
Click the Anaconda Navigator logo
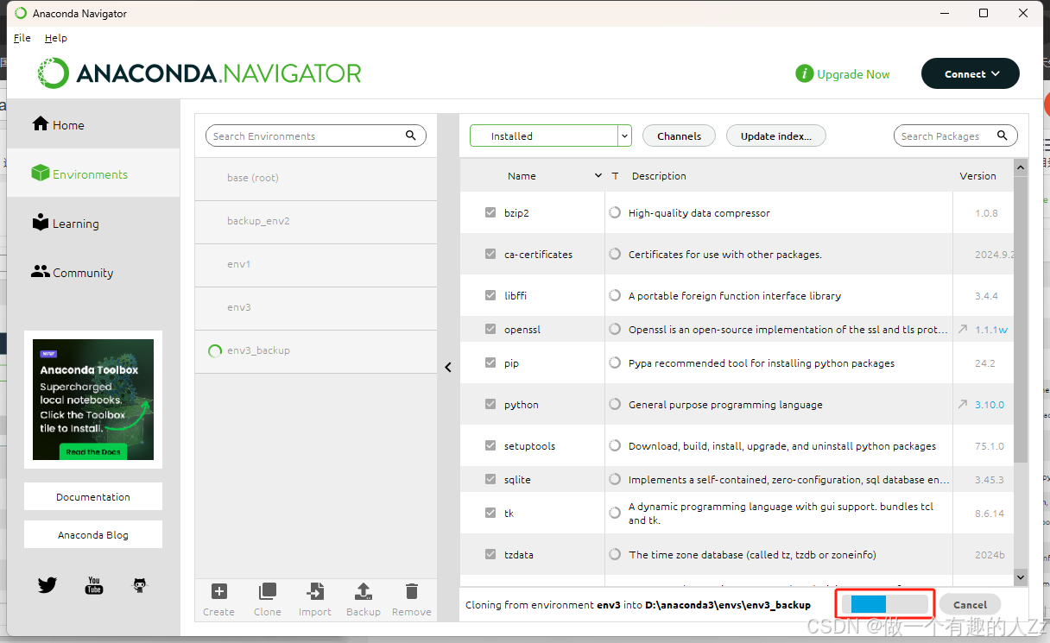[199, 73]
